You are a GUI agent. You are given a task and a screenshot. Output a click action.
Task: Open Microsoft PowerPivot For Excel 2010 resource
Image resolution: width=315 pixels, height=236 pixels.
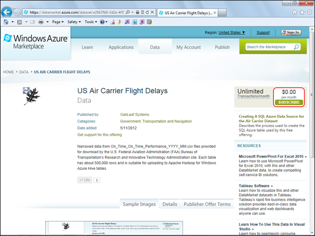point(271,156)
